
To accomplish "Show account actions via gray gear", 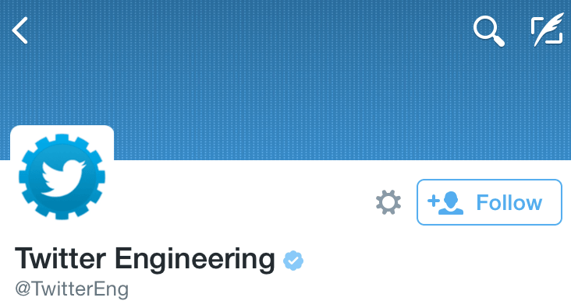I will pos(388,202).
